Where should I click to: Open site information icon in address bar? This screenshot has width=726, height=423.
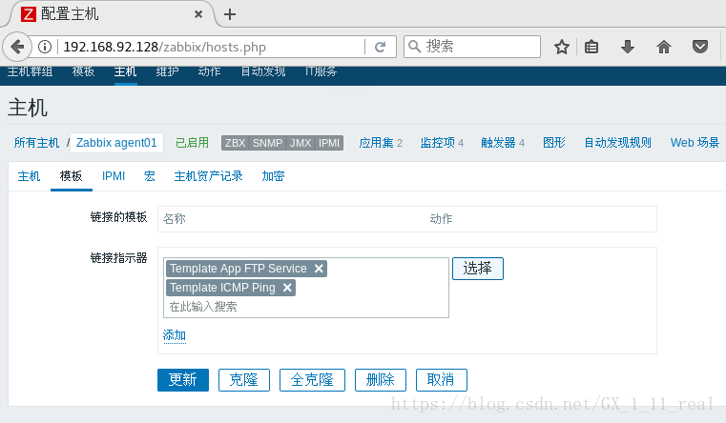pos(45,47)
